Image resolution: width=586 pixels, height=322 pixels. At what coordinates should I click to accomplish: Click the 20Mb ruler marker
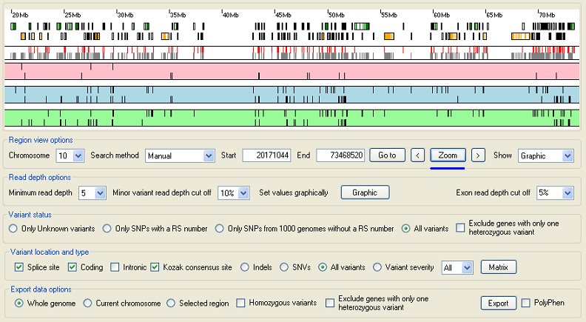coord(20,15)
